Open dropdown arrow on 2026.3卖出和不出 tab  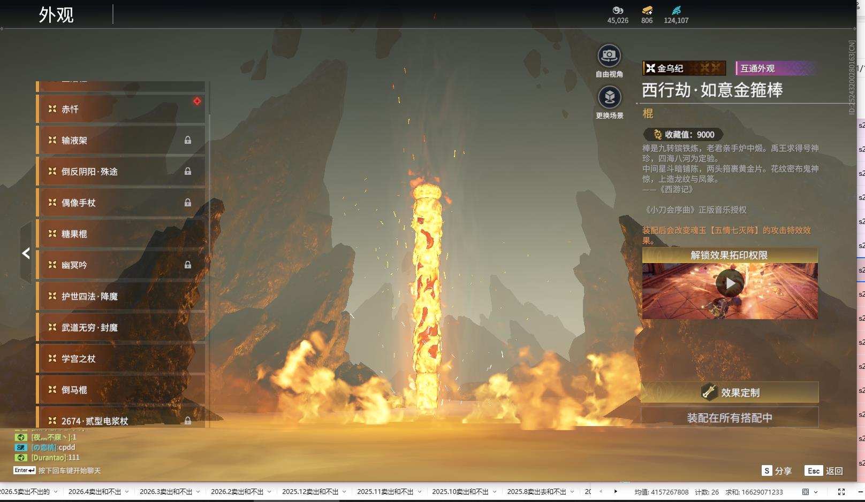click(198, 492)
